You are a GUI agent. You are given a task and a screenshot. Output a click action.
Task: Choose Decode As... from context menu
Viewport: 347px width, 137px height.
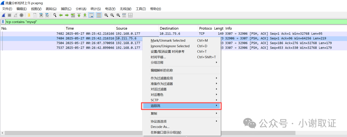point(182,127)
